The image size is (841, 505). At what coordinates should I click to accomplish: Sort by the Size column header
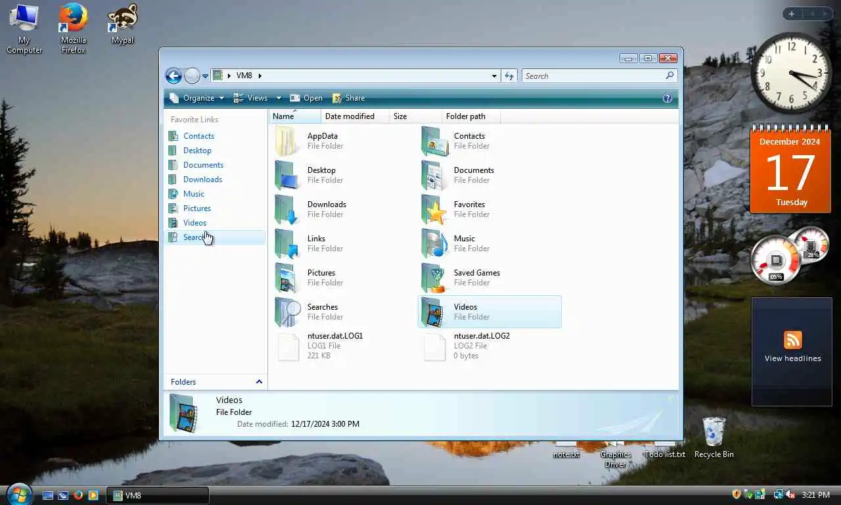pos(416,116)
